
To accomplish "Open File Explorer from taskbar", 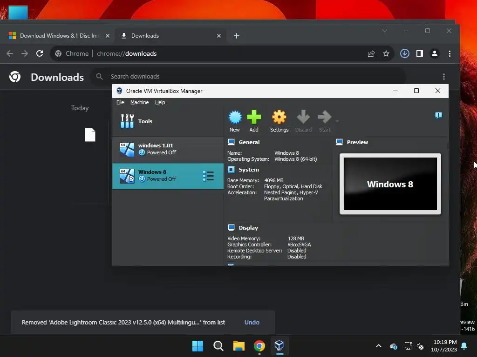I will tap(239, 346).
